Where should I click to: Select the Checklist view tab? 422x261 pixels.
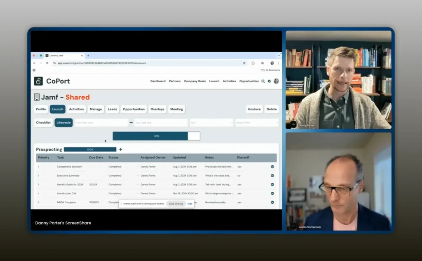tap(43, 123)
